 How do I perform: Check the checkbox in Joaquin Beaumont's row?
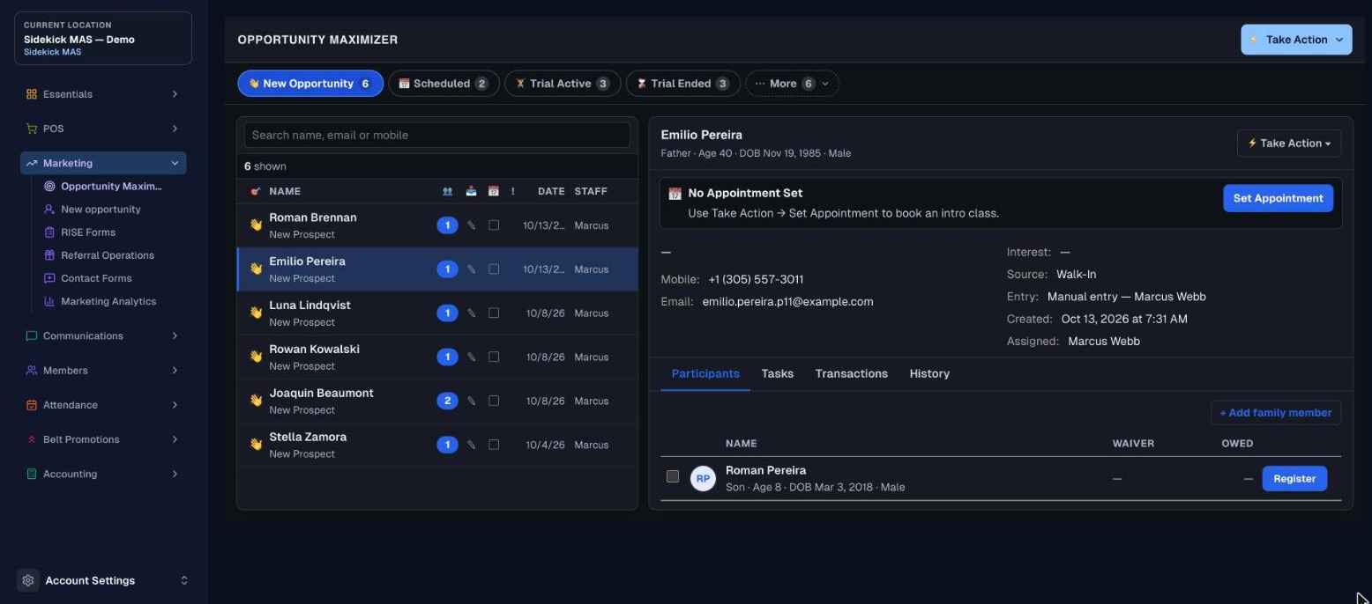(x=494, y=401)
